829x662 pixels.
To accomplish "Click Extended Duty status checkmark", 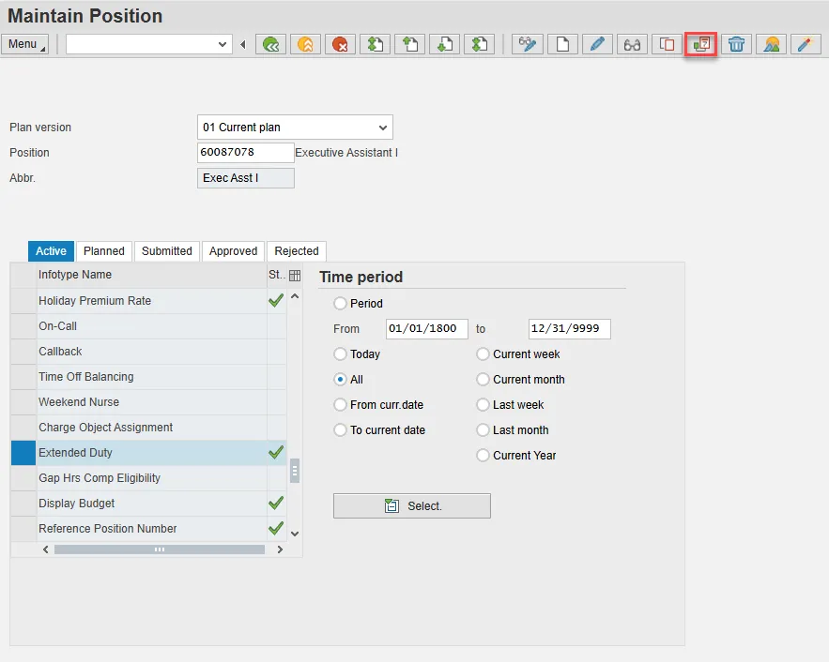I will 276,452.
